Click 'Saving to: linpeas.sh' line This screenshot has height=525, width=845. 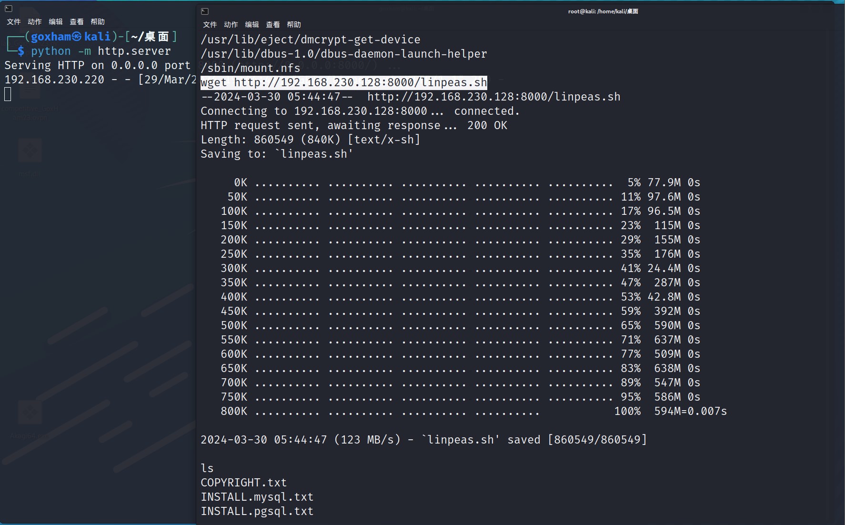[277, 154]
